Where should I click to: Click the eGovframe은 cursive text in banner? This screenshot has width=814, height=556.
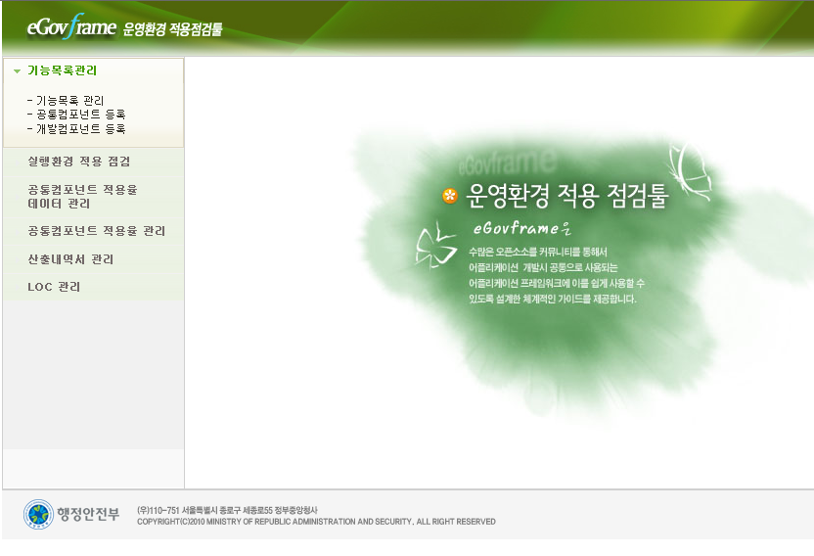point(520,229)
